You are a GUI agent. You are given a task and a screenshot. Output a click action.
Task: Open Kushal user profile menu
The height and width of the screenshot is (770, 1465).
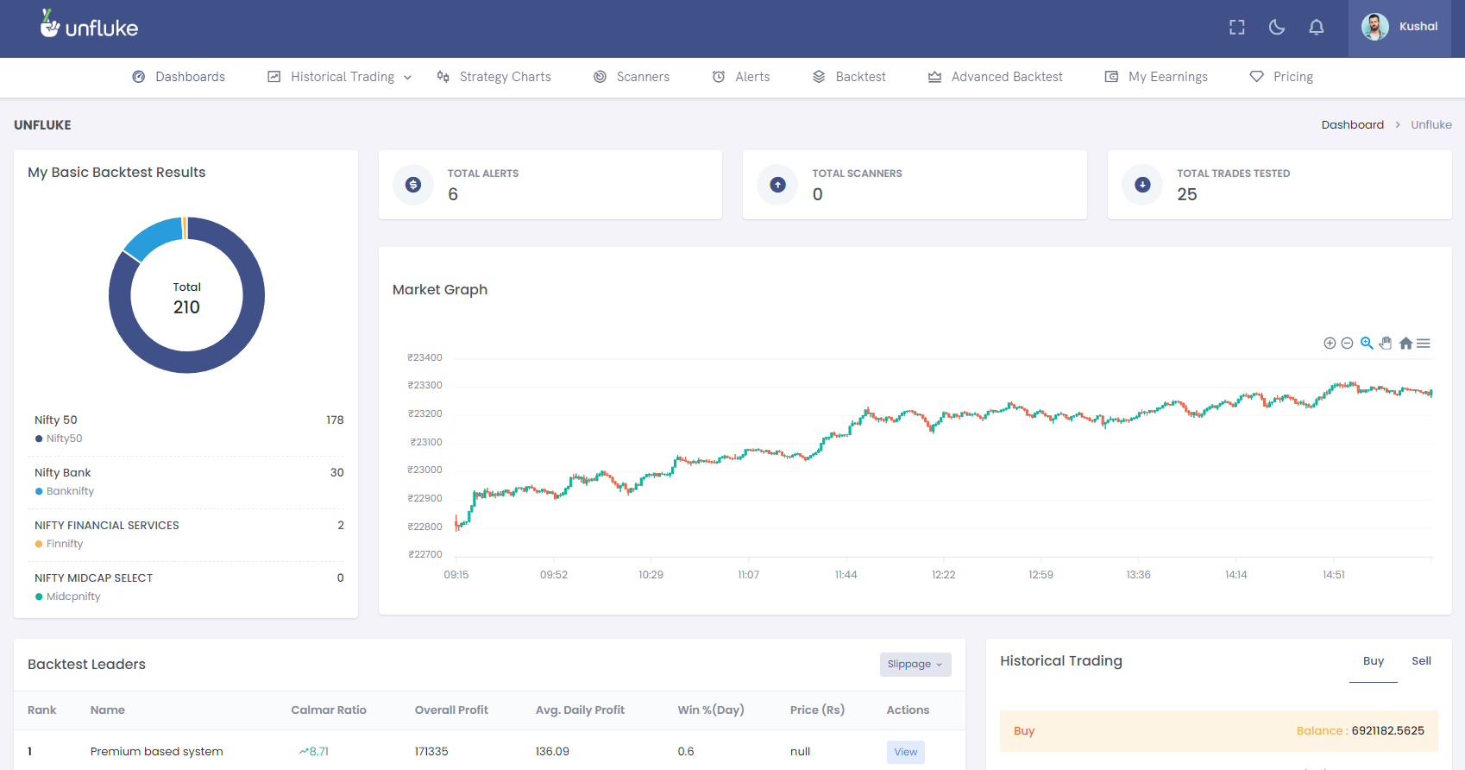1399,28
